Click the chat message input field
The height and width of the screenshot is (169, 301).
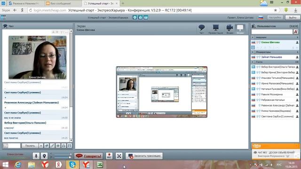(x=14, y=146)
